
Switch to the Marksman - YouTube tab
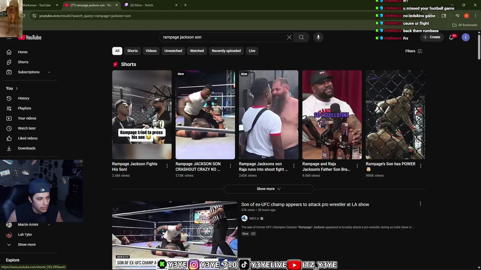(x=36, y=5)
